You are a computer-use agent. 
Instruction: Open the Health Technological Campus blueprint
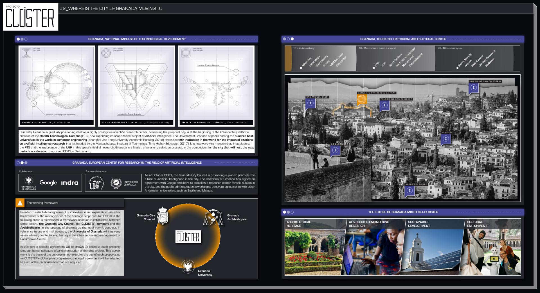pyautogui.click(x=216, y=86)
